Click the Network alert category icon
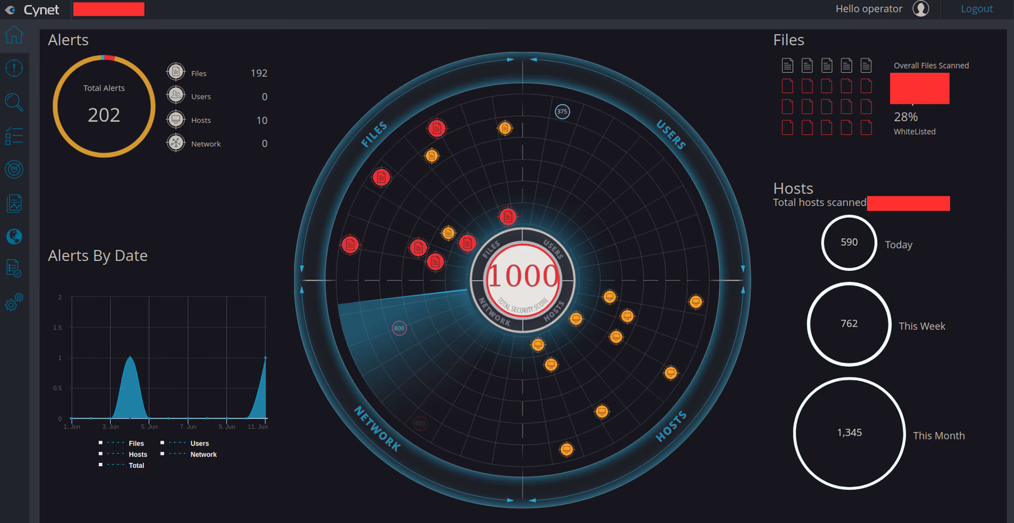This screenshot has width=1014, height=523. (176, 142)
